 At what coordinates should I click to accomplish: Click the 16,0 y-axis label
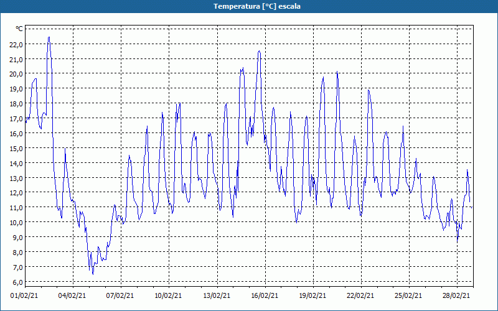[16, 133]
